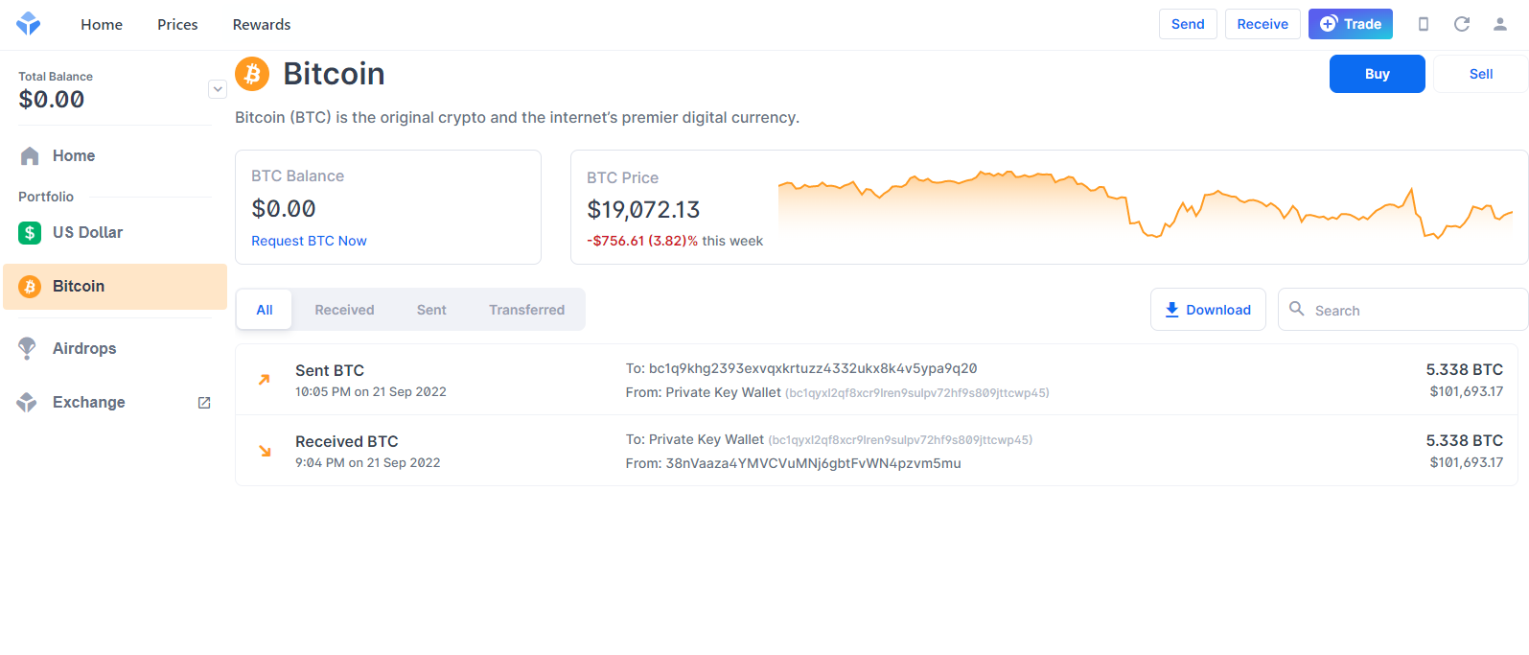Click the Blockchain logo in top-left

coord(29,24)
